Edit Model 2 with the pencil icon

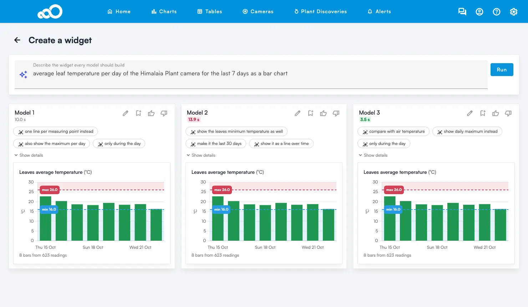(x=298, y=113)
